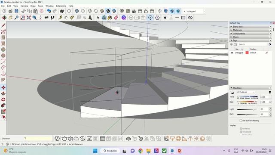
Task: Toggle Untagged tag visibility eye
Action: 232,53
